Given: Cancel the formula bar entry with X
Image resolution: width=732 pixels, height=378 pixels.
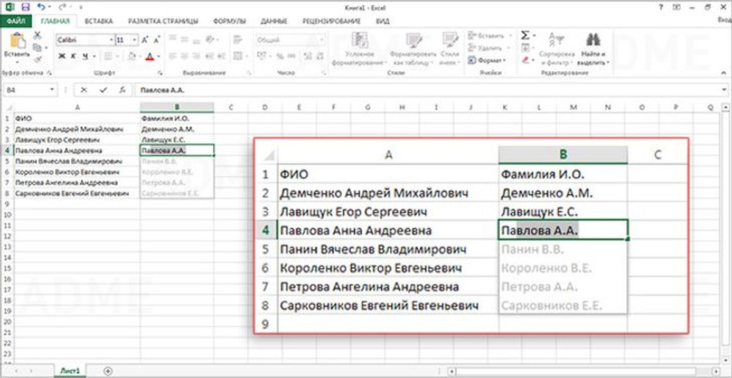Looking at the screenshot, I should [84, 90].
